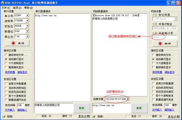Screen dimensions: 182x120
Task: Click the serial status bar ready icon
Action: [x=4, y=116]
